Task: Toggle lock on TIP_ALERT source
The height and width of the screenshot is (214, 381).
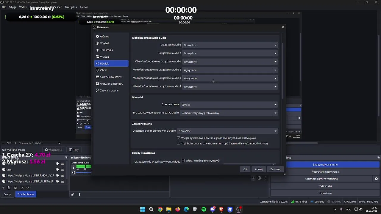Action: tap(63, 181)
